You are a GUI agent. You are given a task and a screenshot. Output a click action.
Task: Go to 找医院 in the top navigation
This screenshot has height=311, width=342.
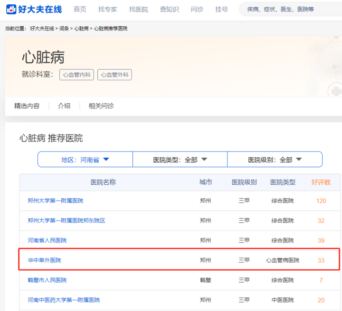click(139, 9)
